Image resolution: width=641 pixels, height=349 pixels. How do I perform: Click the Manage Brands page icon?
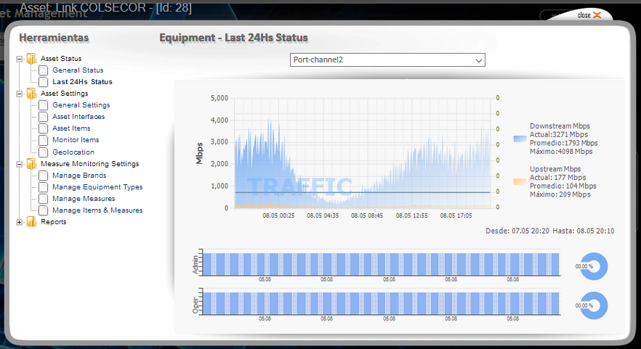pyautogui.click(x=44, y=176)
